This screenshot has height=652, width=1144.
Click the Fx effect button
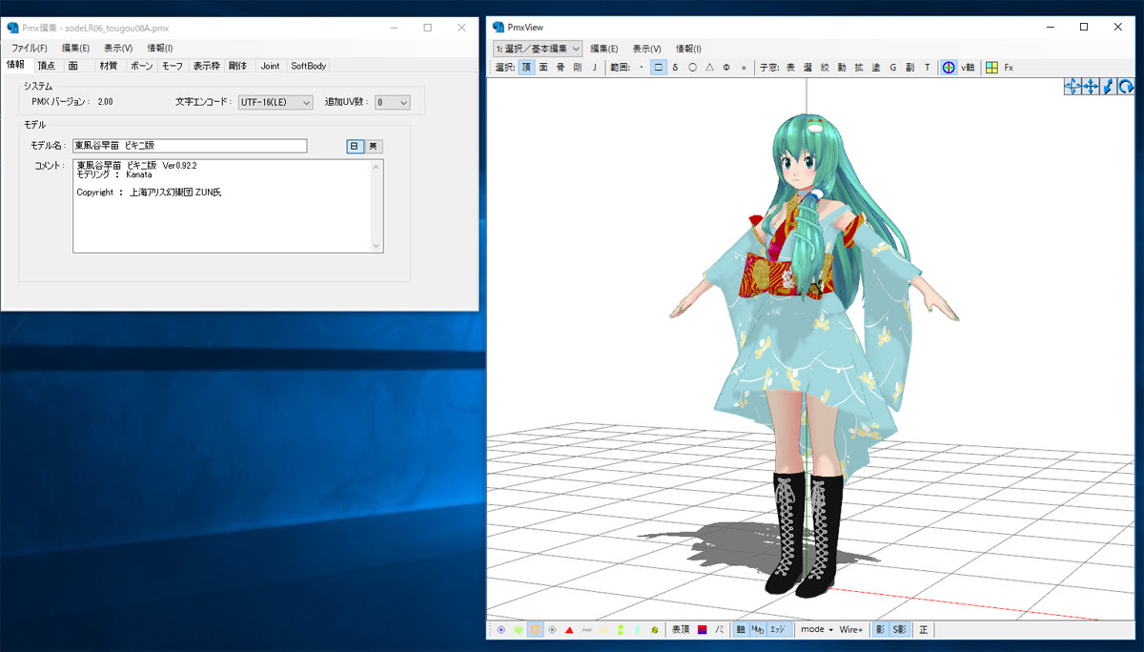[x=1009, y=68]
